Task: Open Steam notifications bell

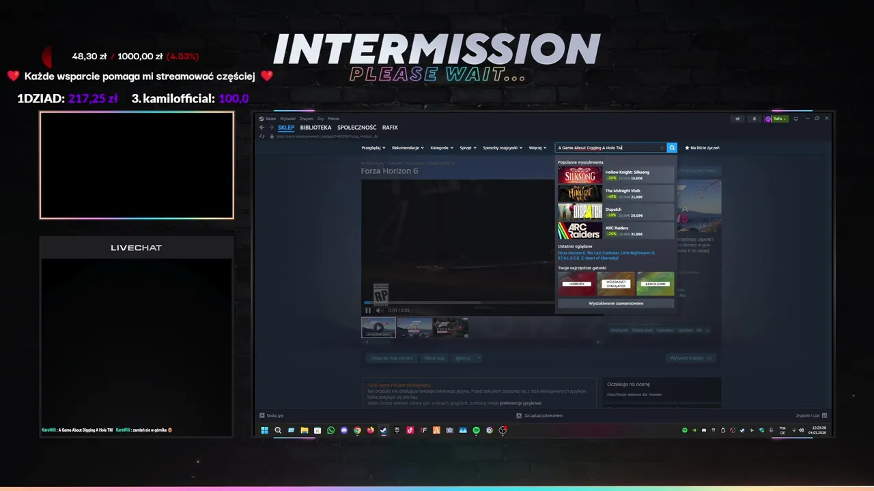Action: (x=754, y=119)
